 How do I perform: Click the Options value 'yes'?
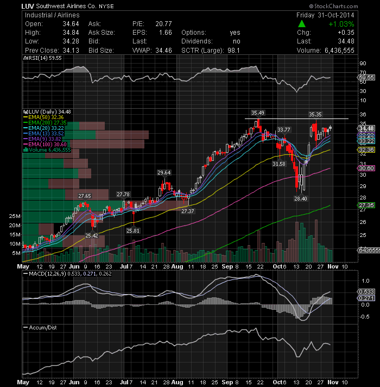[235, 33]
